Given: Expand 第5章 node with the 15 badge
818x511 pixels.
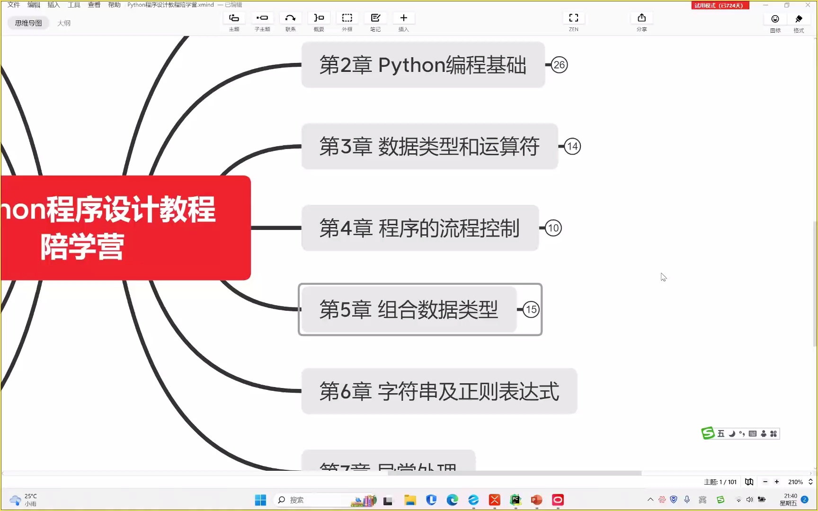Looking at the screenshot, I should tap(531, 310).
